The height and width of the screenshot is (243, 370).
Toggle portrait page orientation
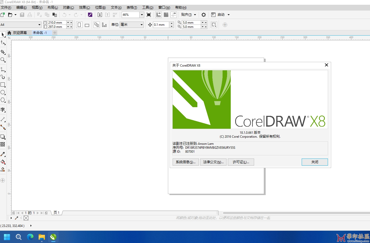[79, 25]
